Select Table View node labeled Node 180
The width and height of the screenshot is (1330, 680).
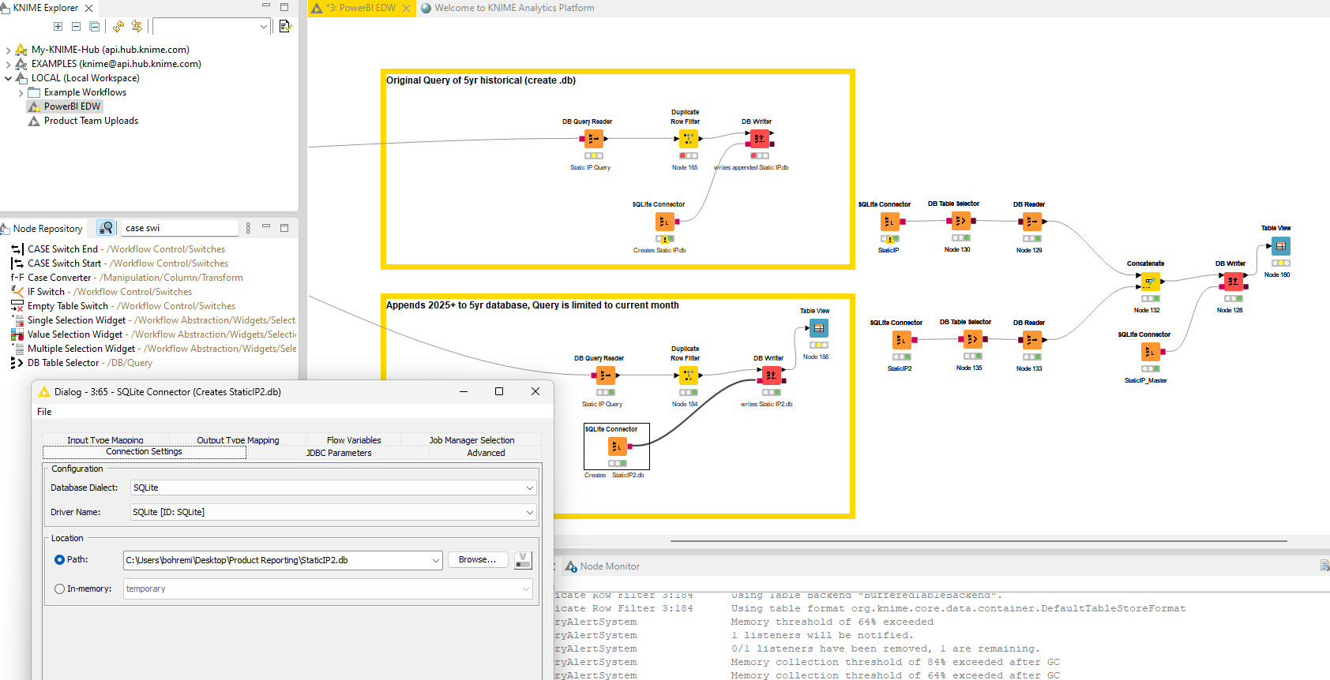coord(1281,246)
